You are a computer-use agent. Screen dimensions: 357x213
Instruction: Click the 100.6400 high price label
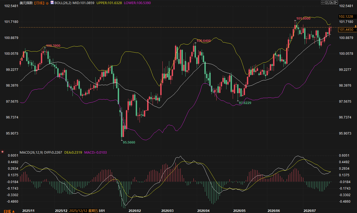(204, 41)
